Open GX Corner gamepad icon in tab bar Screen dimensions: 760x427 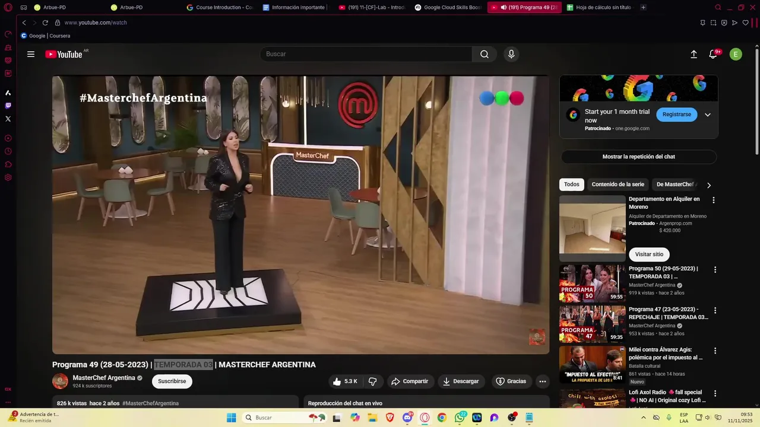[23, 8]
